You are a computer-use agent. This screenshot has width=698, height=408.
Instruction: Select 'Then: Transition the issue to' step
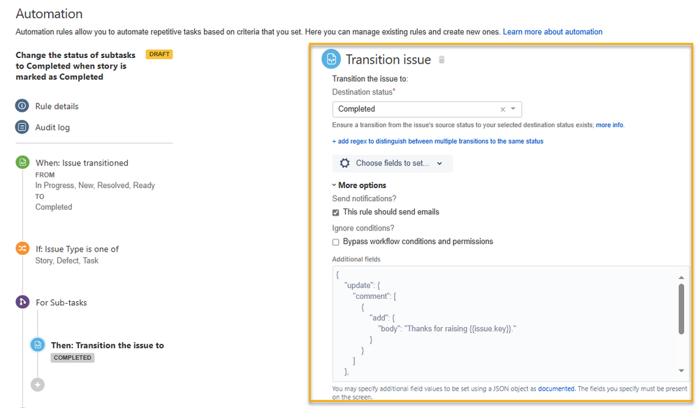point(108,345)
